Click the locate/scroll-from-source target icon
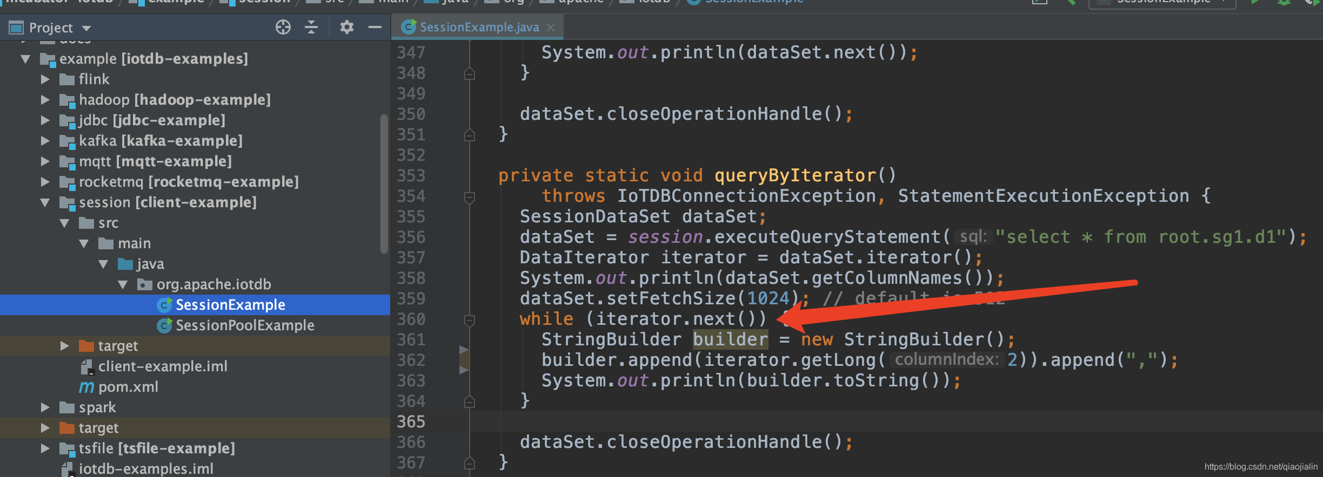 283,27
